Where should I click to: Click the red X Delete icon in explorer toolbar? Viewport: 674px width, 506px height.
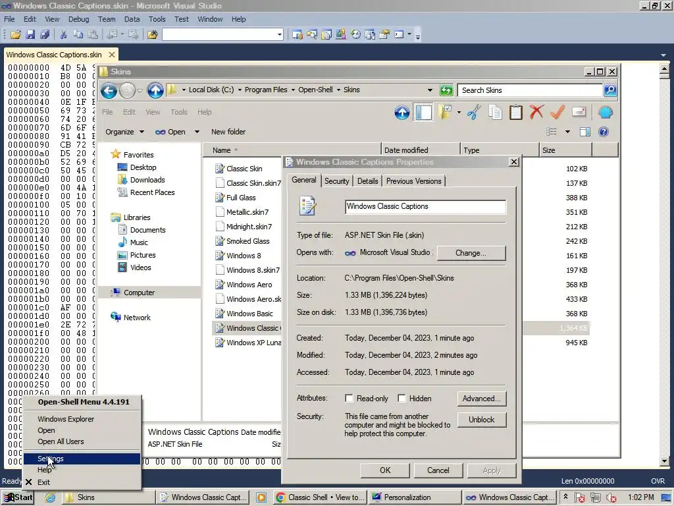click(536, 112)
